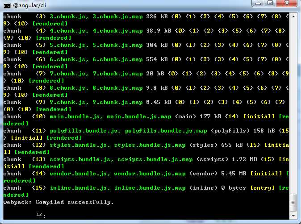Viewport: 301px width, 224px height.
Task: Click the size value 655 kB
Action: pos(232,145)
